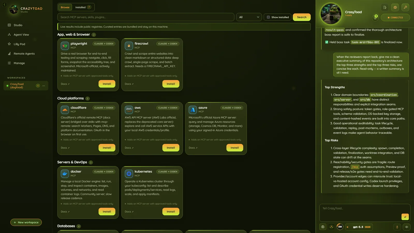Screen dimensions: 414x233
Task: Send message with the return arrow button
Action: (x=405, y=217)
